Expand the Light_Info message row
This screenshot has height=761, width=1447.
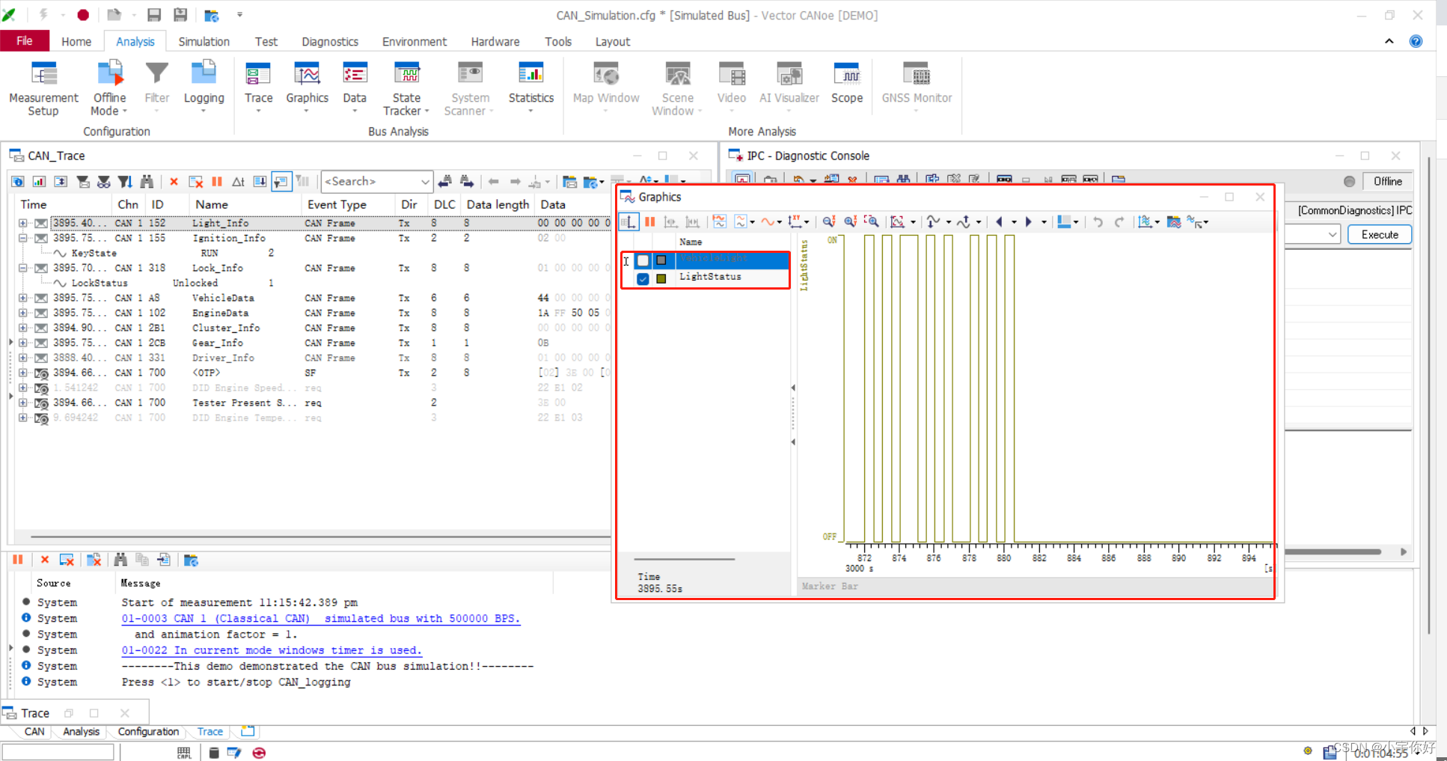[x=23, y=223]
